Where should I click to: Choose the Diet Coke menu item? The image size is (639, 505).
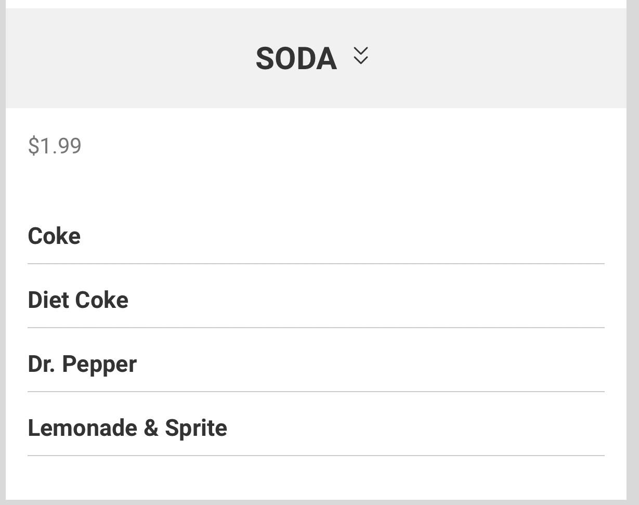click(x=78, y=300)
